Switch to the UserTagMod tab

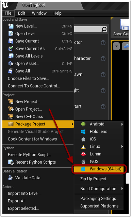33,5
